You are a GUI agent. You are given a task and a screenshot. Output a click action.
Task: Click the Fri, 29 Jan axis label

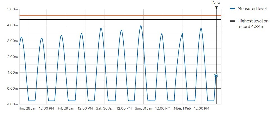pos(66,108)
